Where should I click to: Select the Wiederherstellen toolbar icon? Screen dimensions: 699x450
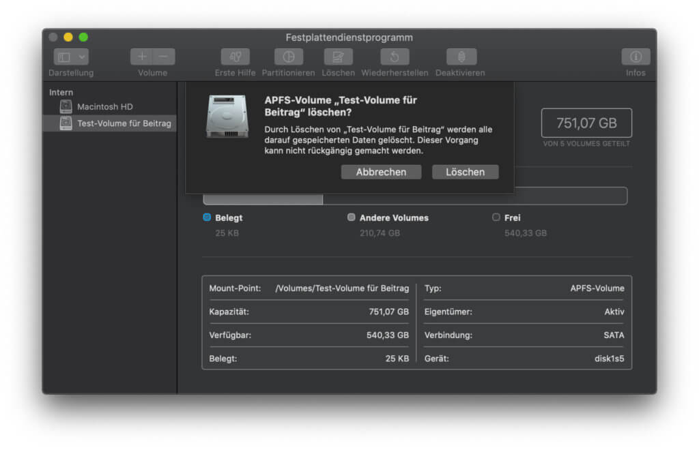coord(395,57)
